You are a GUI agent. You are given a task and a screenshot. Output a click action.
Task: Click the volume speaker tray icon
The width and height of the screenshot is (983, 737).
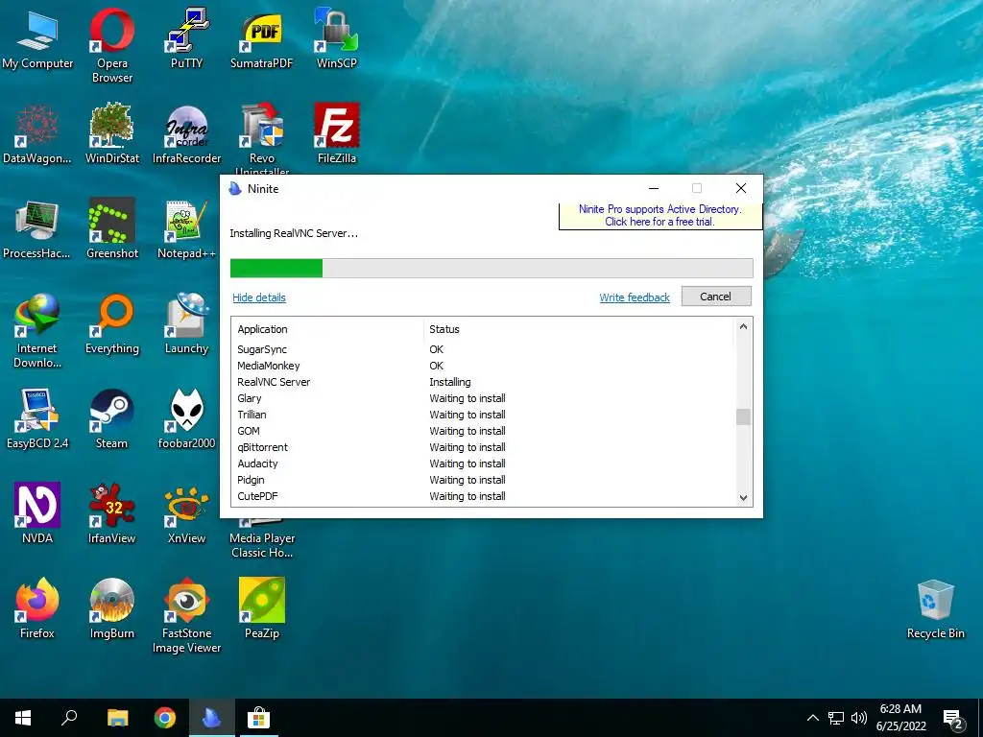[859, 718]
